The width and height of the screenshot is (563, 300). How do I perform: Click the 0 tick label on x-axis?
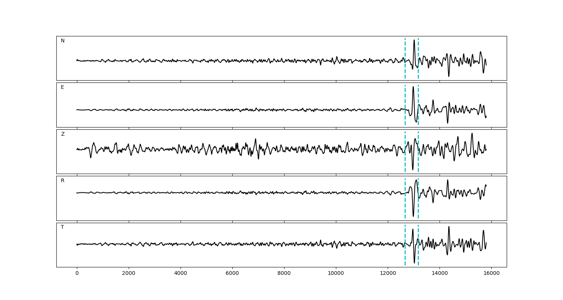point(77,274)
